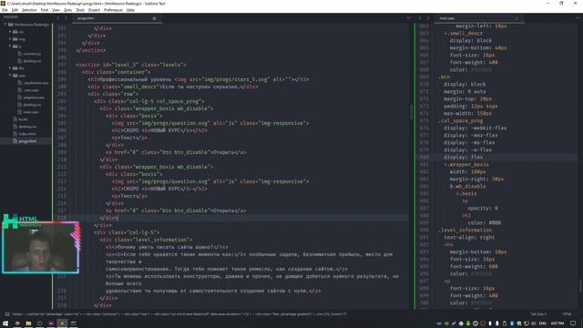Select the sass folder icon in sidebar
The height and width of the screenshot is (328, 583).
[x=15, y=76]
